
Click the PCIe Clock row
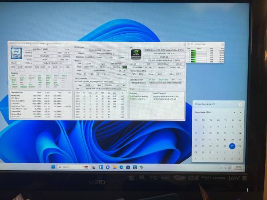tap(41, 116)
